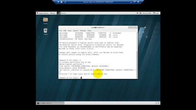
Task: Open the Applications menu
Action: pos(43,13)
